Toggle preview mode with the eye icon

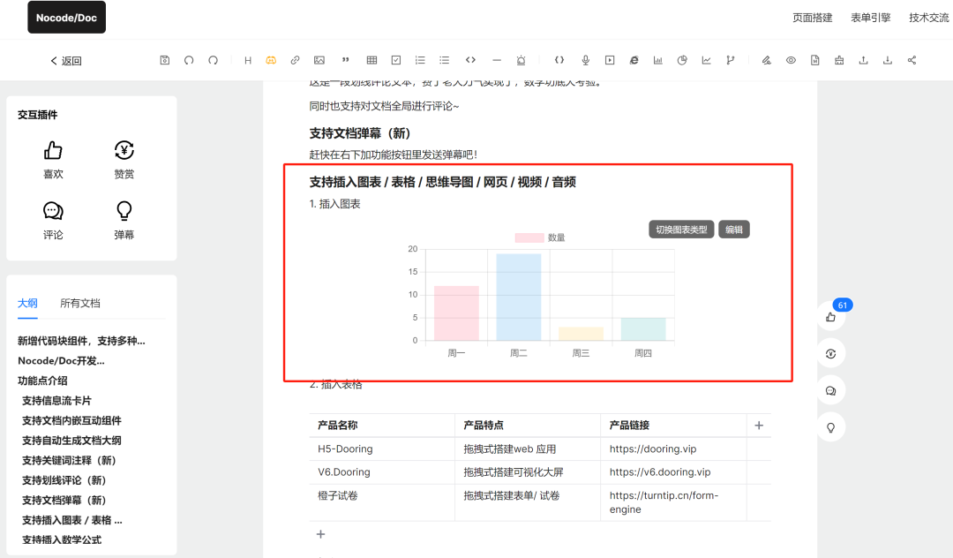coord(791,60)
